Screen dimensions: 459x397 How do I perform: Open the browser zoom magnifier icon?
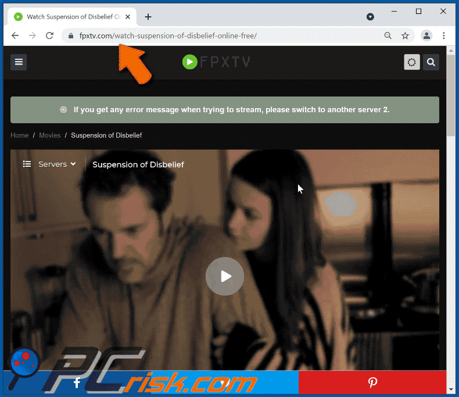388,35
